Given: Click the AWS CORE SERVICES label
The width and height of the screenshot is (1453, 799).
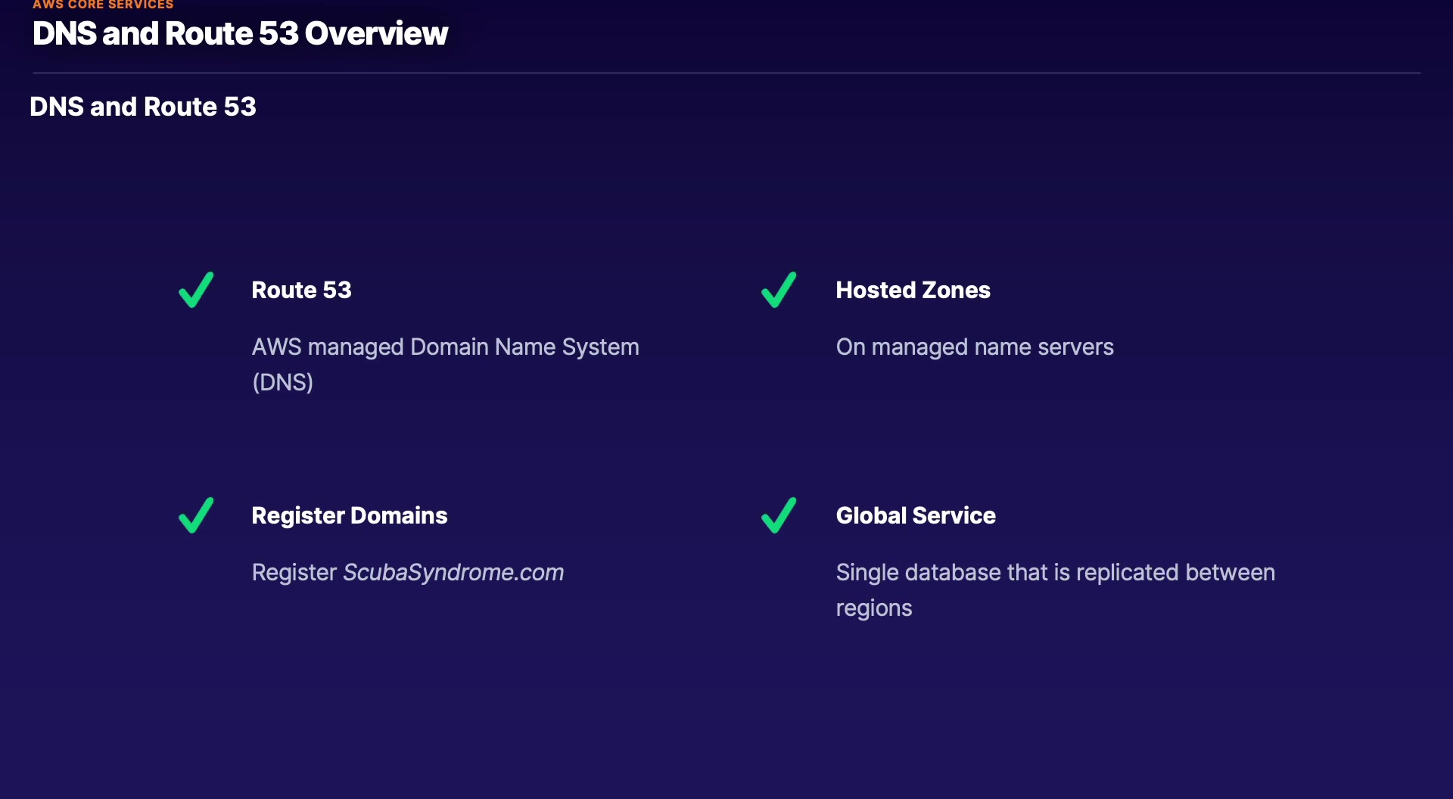Looking at the screenshot, I should pos(103,5).
